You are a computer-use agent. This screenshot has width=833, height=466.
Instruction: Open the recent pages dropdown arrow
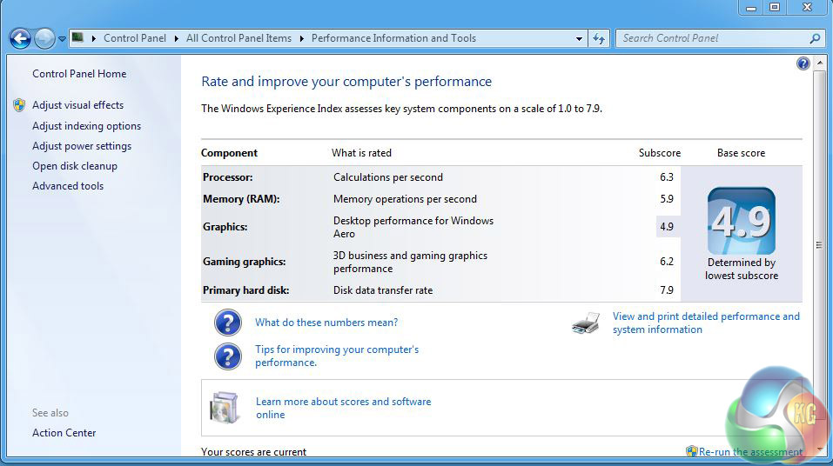point(62,39)
